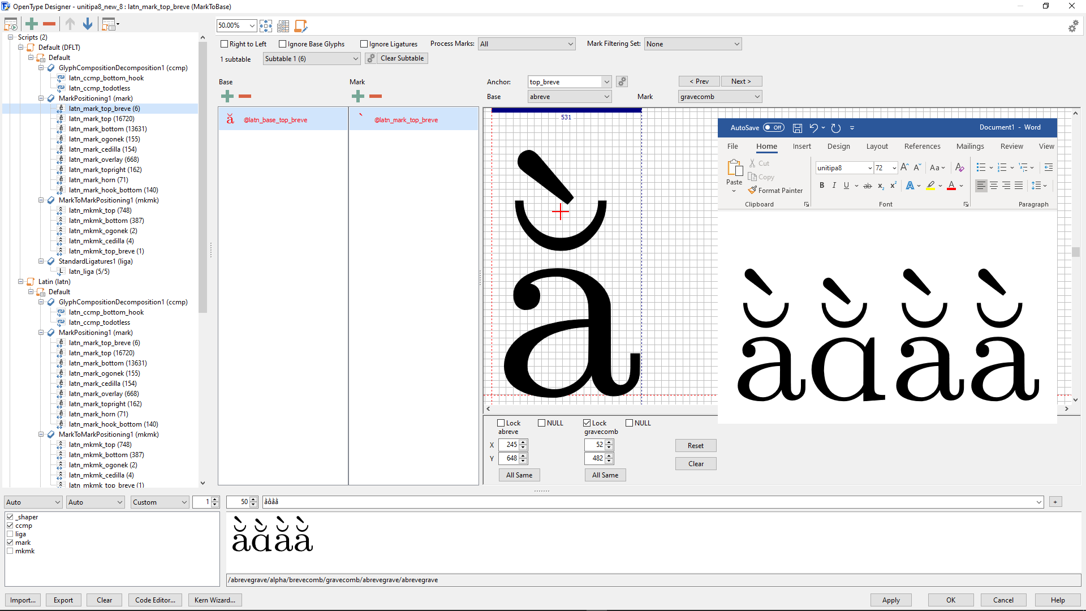The width and height of the screenshot is (1086, 611).
Task: Open the File tab in Word
Action: tap(732, 146)
